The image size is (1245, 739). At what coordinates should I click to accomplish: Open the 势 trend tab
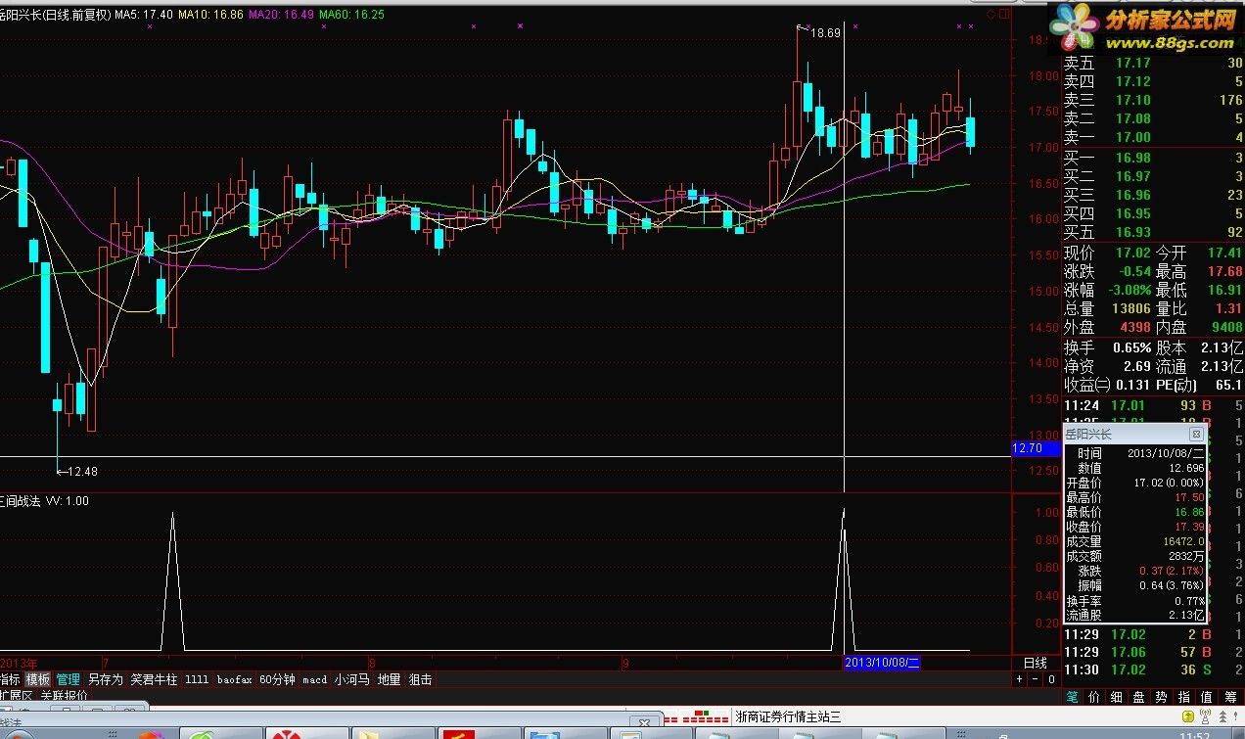[1162, 696]
